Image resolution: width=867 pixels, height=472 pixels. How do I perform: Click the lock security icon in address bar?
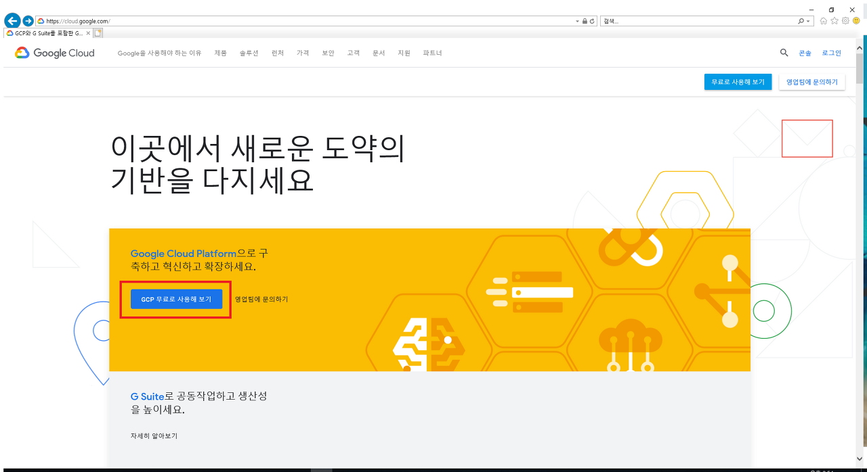585,21
